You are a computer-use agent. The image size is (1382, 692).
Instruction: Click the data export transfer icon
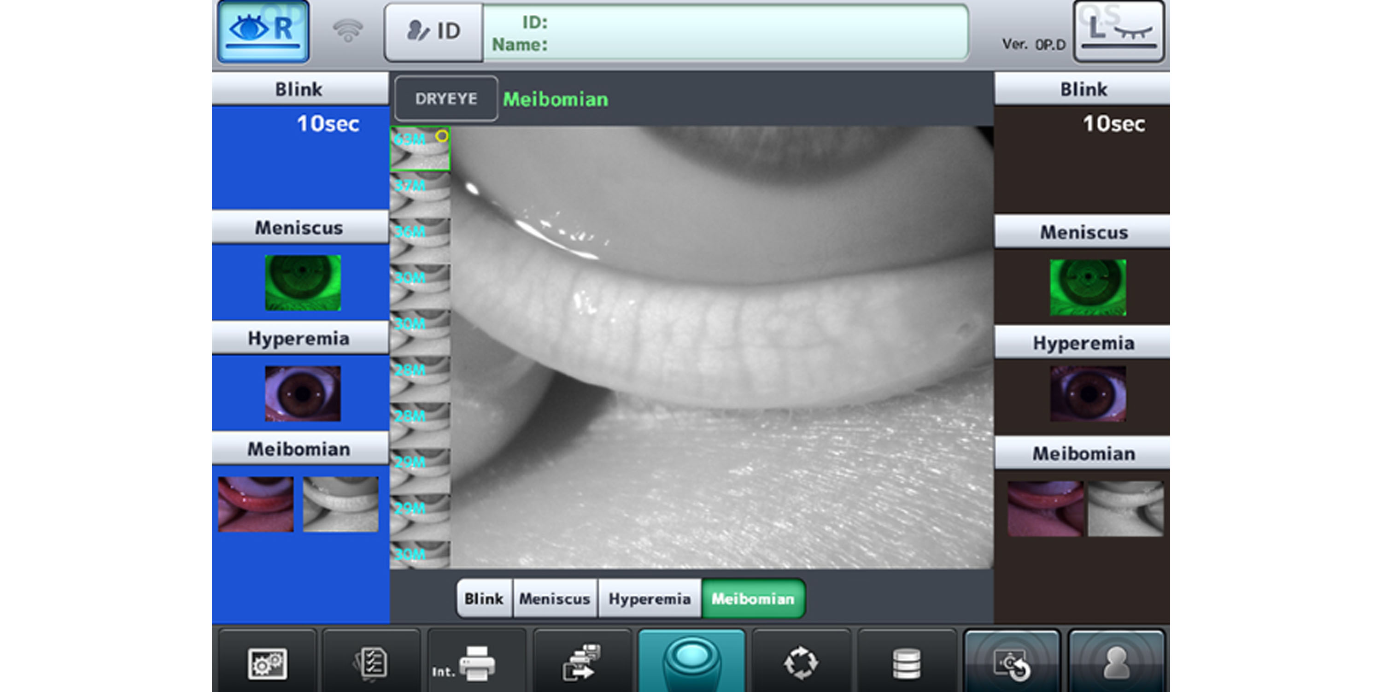[x=582, y=663]
